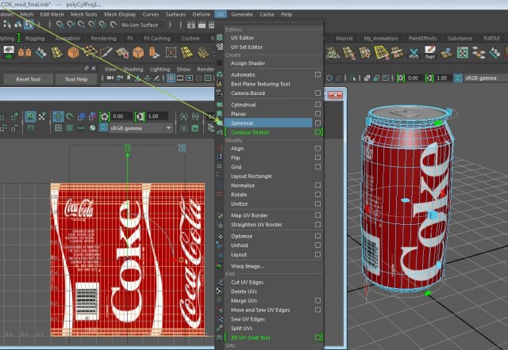The height and width of the screenshot is (350, 508).
Task: Open the Spherical mapping option box
Action: (x=317, y=123)
